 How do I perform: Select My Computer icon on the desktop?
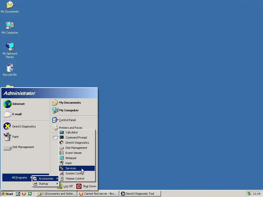tap(10, 28)
